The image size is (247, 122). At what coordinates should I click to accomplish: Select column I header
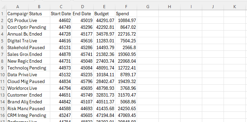pos(191,7)
